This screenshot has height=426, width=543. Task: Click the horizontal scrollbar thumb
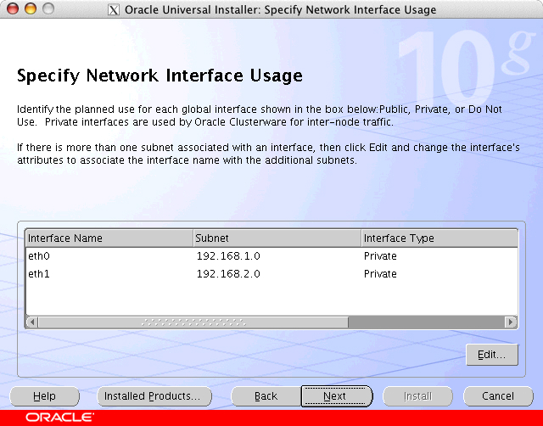pyautogui.click(x=193, y=322)
